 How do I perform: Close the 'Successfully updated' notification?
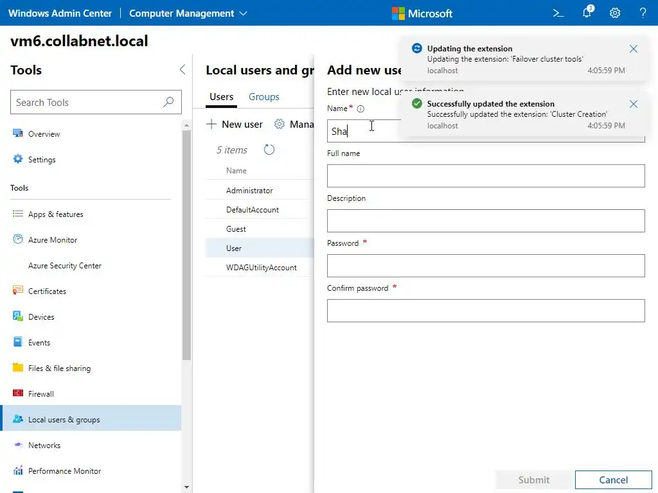click(634, 104)
